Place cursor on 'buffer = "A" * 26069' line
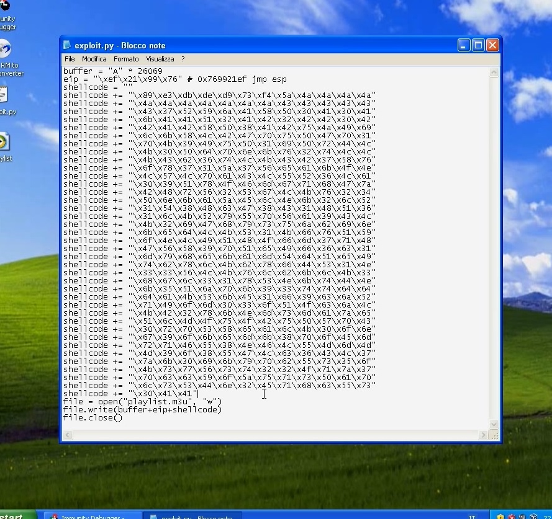 [112, 71]
